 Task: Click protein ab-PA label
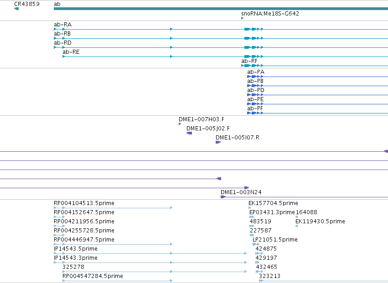pyautogui.click(x=256, y=72)
